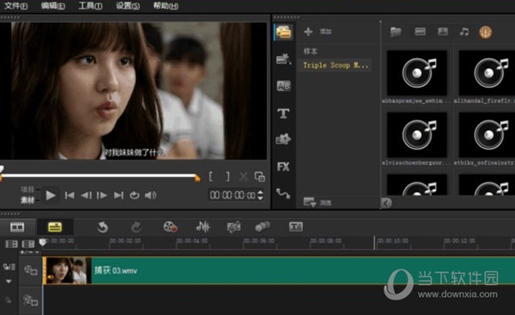Select the ethiks_sofineinstr audio thumbnail
The width and height of the screenshot is (515, 315).
487,135
